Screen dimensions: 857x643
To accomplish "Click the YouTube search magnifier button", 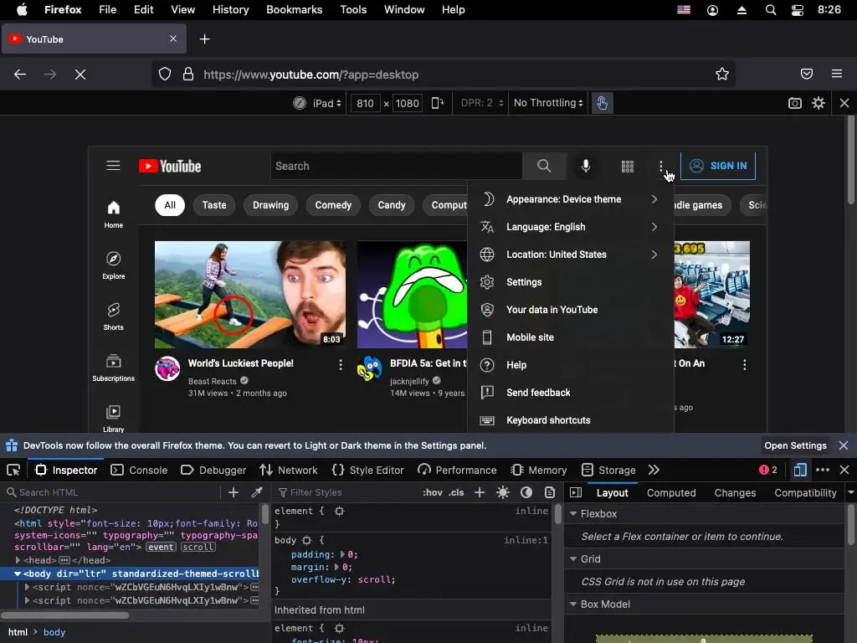I will pyautogui.click(x=544, y=166).
